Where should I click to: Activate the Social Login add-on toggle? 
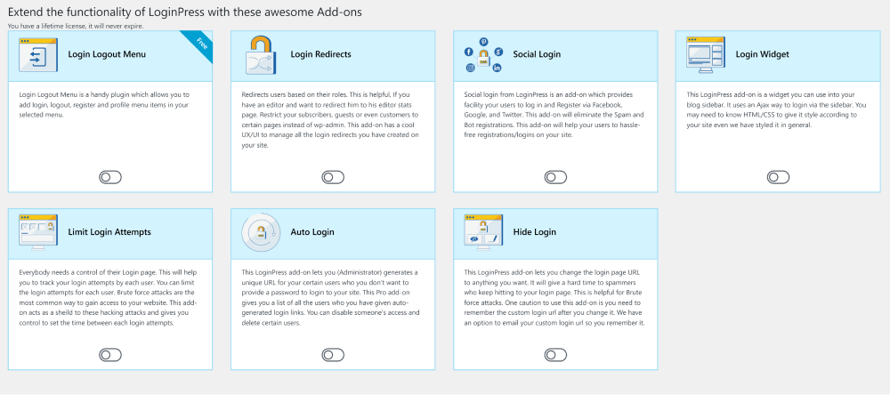555,178
